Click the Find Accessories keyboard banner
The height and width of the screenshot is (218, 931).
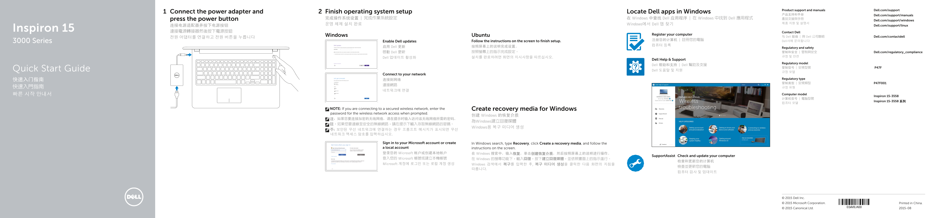(x=754, y=140)
